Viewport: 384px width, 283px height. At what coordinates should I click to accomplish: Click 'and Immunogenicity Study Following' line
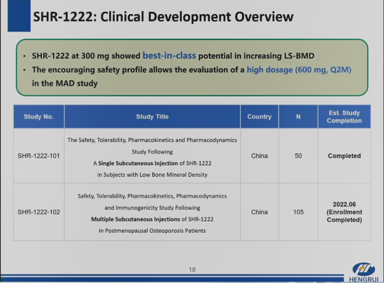pyautogui.click(x=152, y=208)
